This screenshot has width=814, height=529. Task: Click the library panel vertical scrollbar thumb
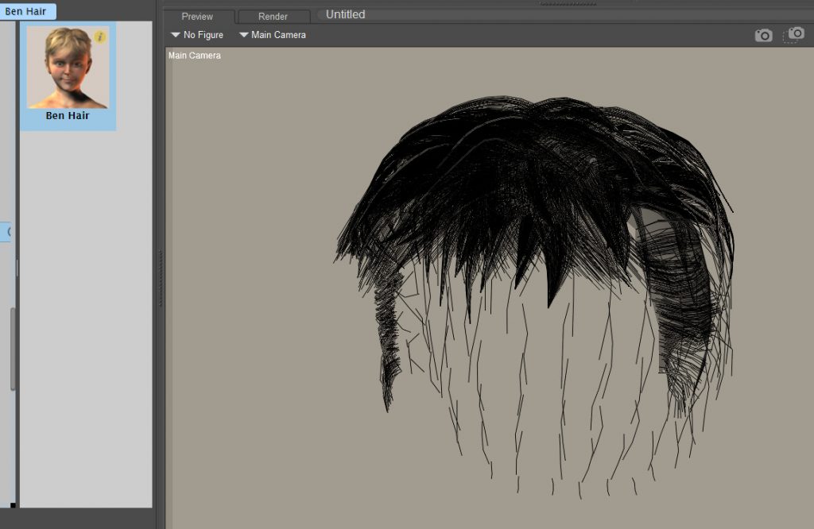pyautogui.click(x=13, y=349)
